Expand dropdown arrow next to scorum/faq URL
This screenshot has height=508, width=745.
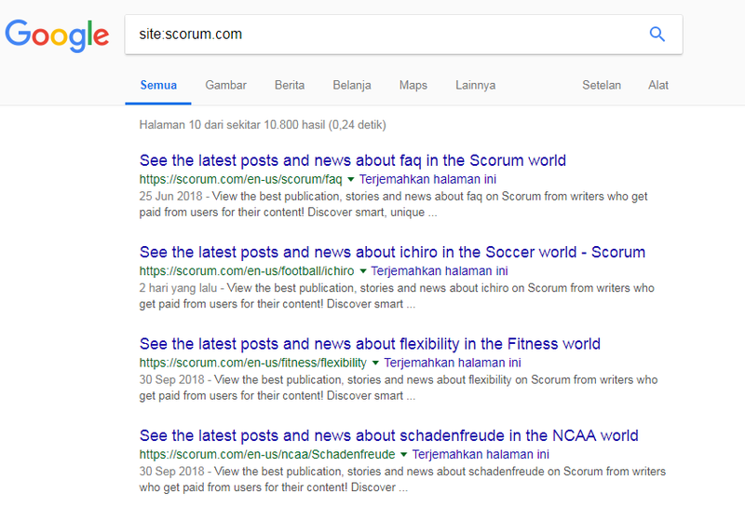point(351,179)
